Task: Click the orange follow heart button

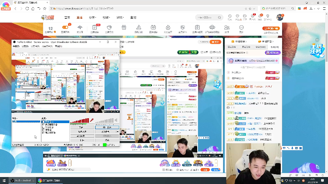Action: click(x=215, y=42)
